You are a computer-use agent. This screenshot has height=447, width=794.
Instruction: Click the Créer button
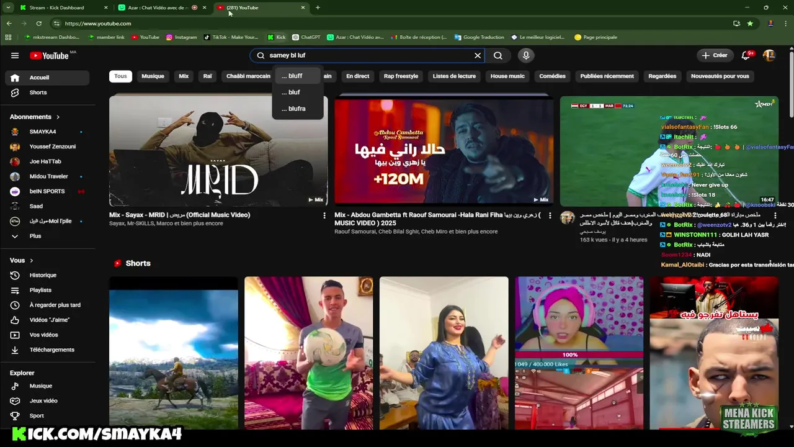tap(715, 55)
